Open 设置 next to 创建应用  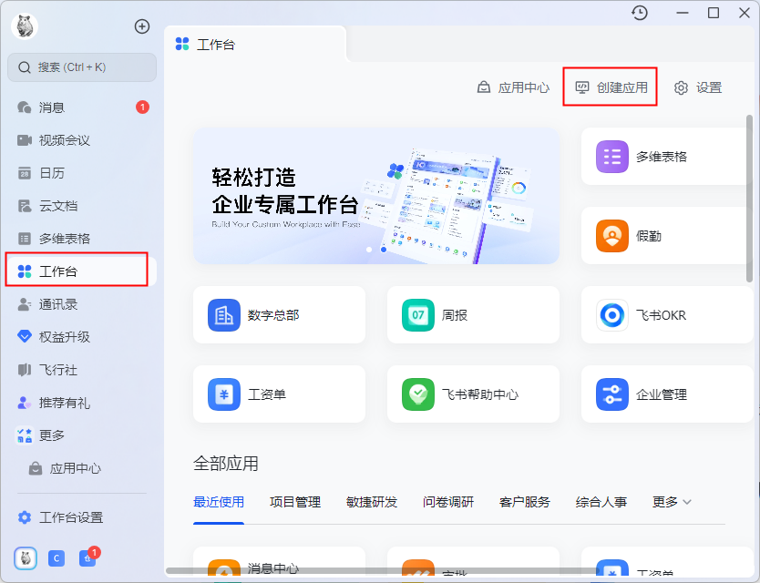click(698, 87)
